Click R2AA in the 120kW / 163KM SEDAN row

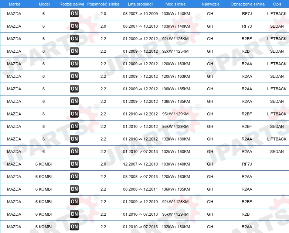(247, 76)
